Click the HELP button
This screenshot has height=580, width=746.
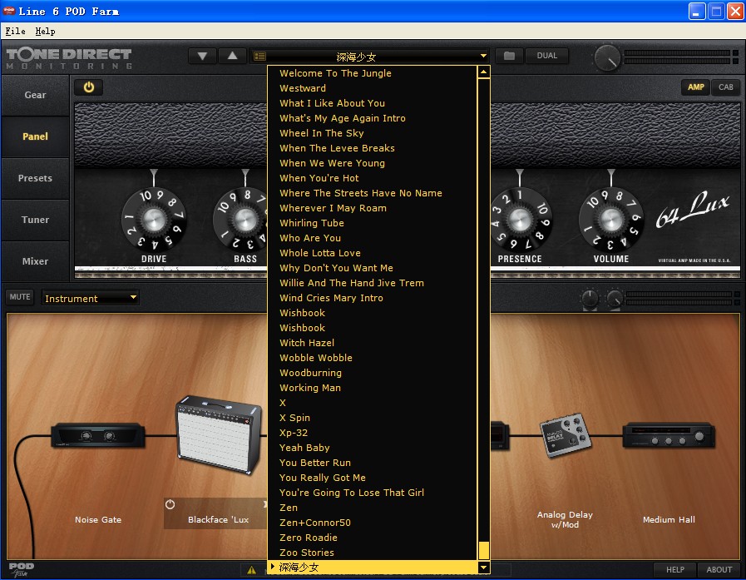674,569
